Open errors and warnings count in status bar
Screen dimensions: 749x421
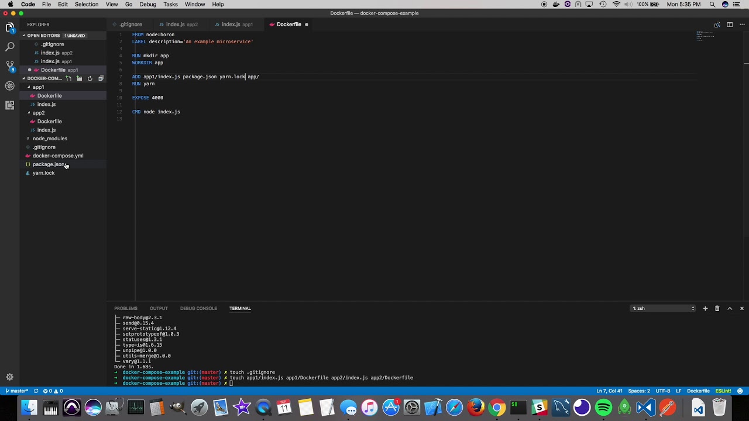pyautogui.click(x=53, y=391)
